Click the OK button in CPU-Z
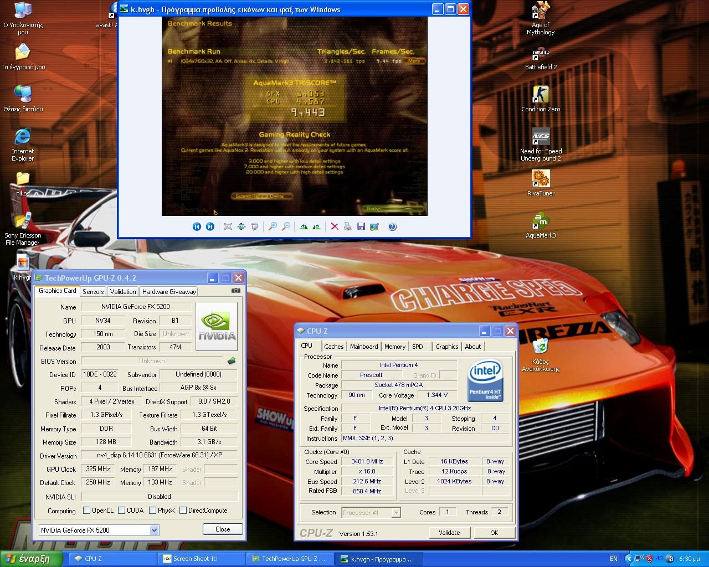Image resolution: width=709 pixels, height=567 pixels. [494, 533]
